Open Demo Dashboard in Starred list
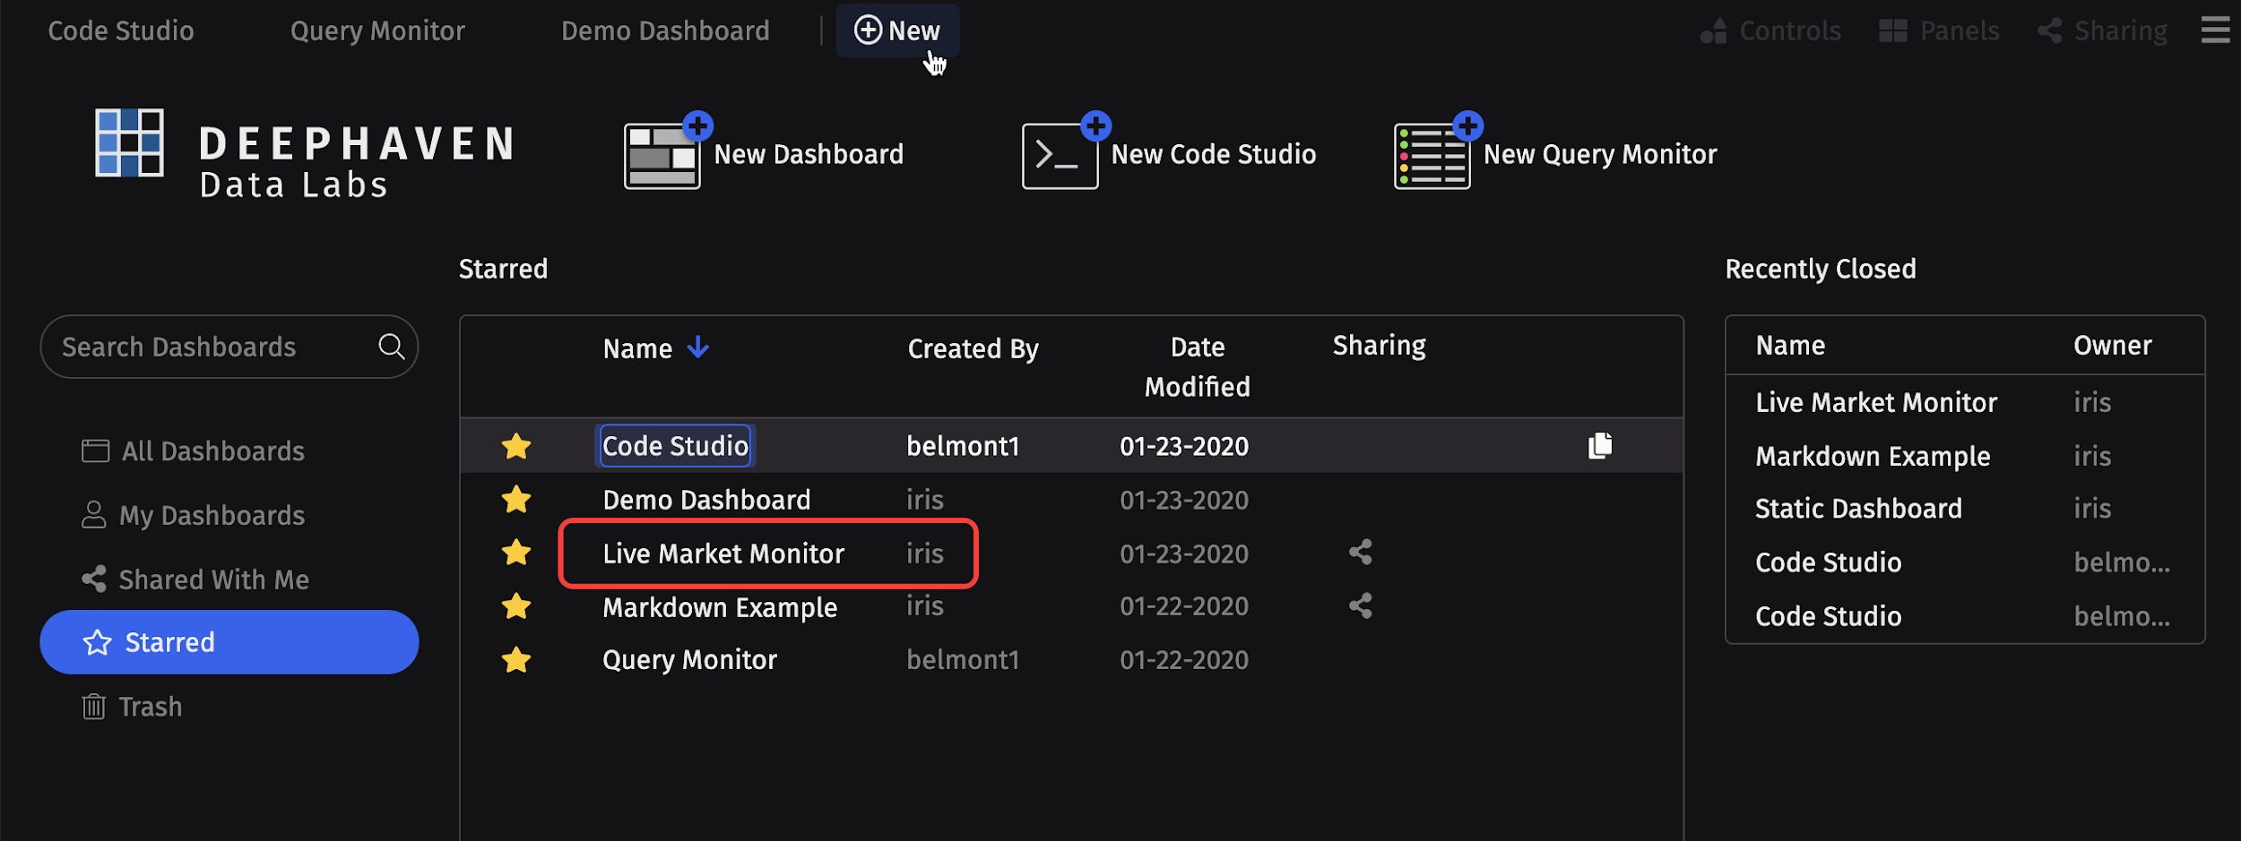Image resolution: width=2241 pixels, height=841 pixels. click(706, 500)
